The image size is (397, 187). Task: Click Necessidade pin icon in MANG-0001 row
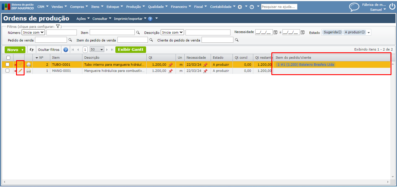click(205, 71)
